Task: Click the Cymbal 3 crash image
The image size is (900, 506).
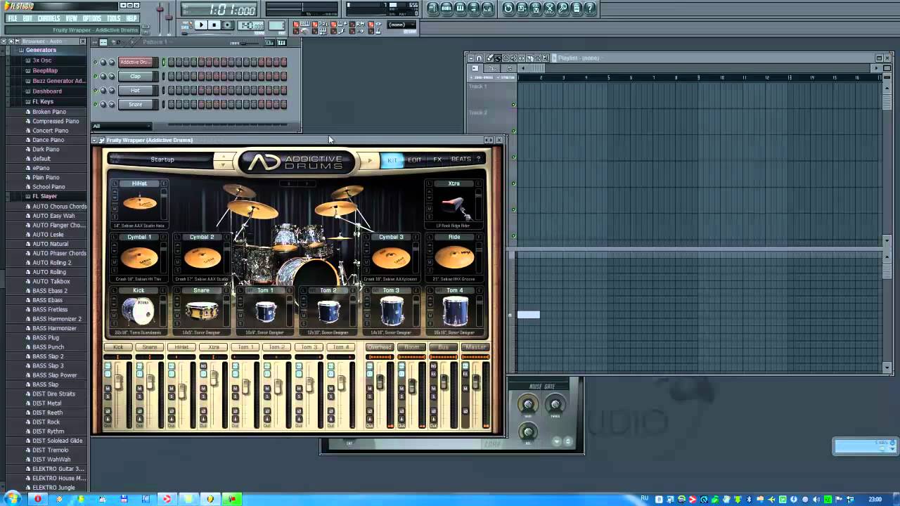Action: [391, 258]
